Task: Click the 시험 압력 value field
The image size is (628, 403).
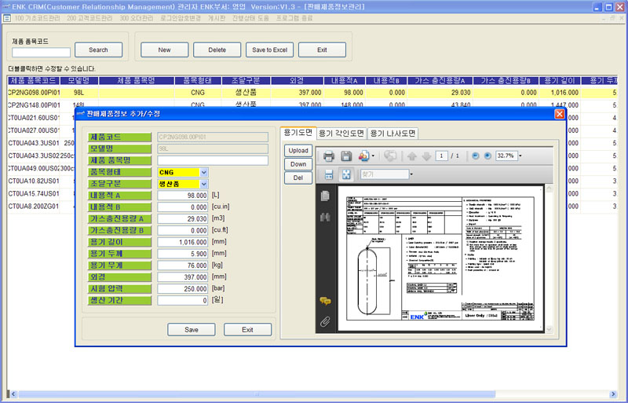Action: [183, 289]
